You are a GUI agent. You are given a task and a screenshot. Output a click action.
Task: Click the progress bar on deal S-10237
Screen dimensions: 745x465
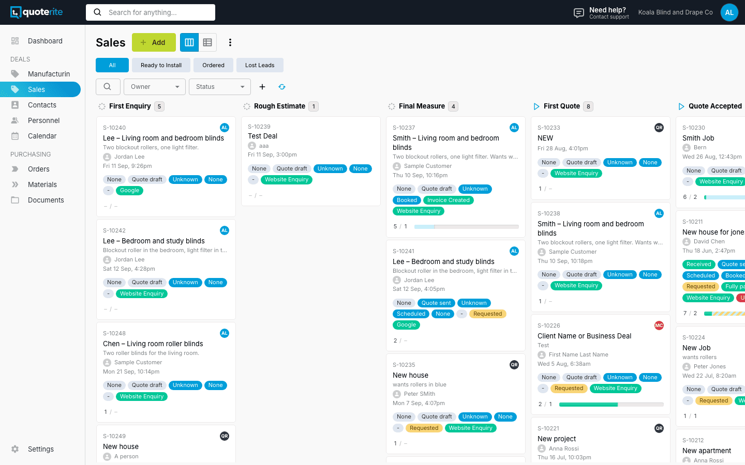coord(467,227)
